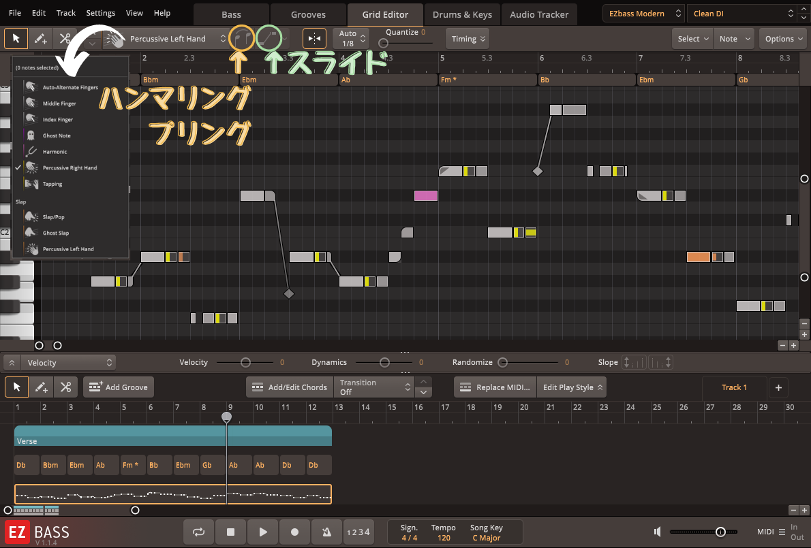Toggle the metronome button
This screenshot has width=811, height=548.
pyautogui.click(x=326, y=532)
